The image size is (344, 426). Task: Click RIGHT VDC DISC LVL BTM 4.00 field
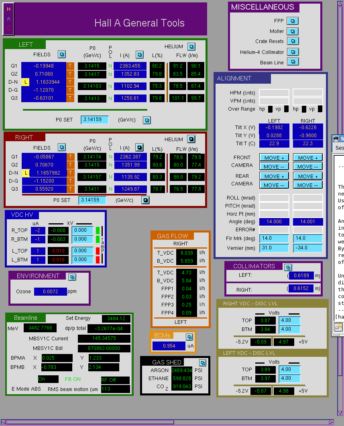289,329
